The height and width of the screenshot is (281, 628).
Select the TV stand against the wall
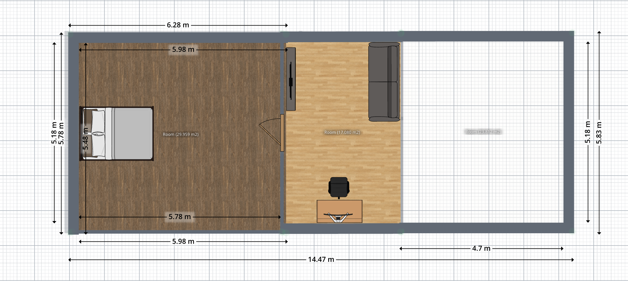[x=291, y=79]
